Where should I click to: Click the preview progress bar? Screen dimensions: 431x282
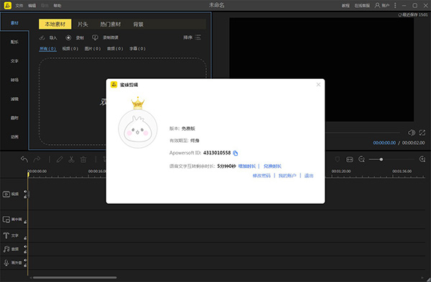pyautogui.click(x=362, y=133)
